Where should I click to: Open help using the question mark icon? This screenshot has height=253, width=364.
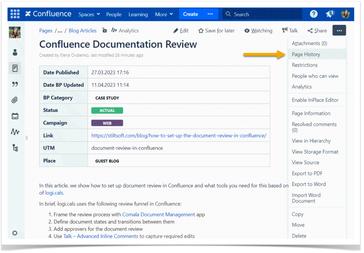click(x=314, y=14)
